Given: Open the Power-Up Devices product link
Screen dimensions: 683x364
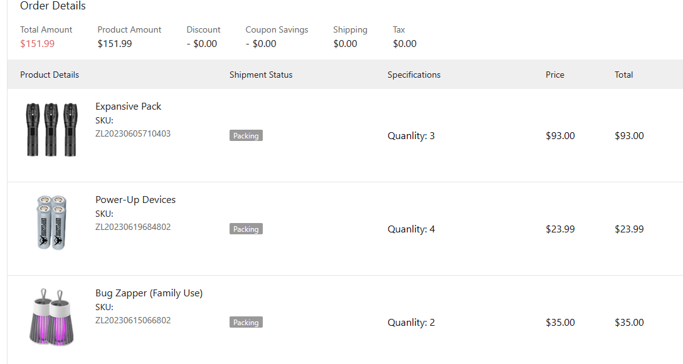Looking at the screenshot, I should (x=135, y=200).
